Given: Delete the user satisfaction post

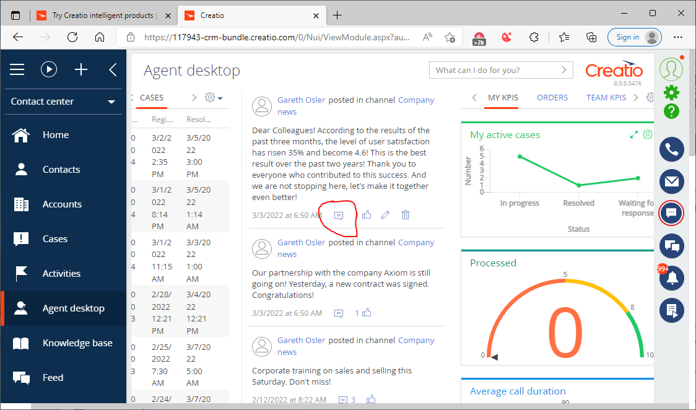Looking at the screenshot, I should coord(405,215).
